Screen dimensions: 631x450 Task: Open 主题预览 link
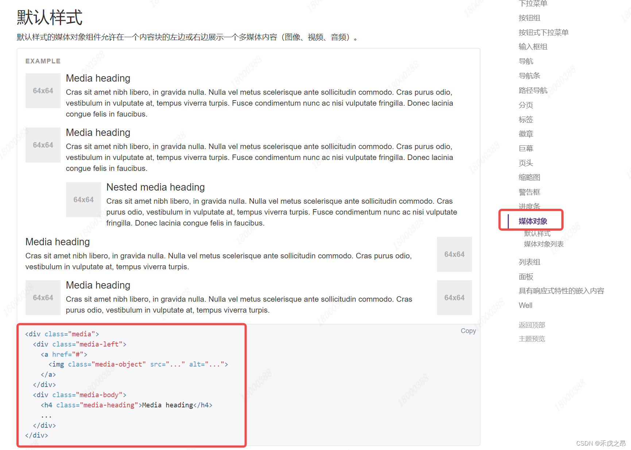[532, 339]
